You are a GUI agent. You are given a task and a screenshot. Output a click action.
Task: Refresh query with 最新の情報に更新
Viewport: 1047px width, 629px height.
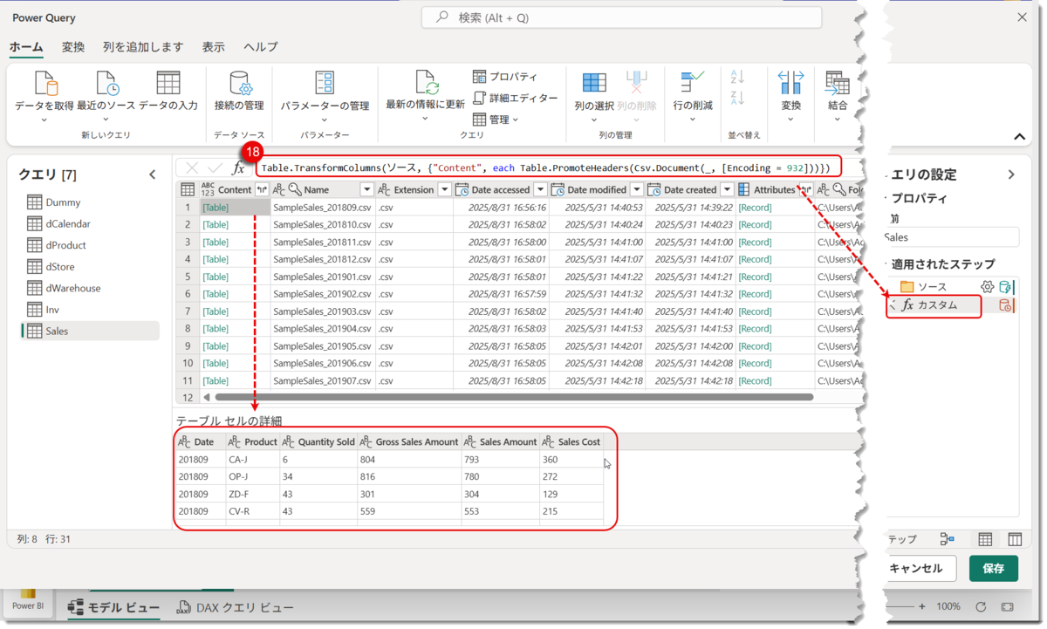426,96
